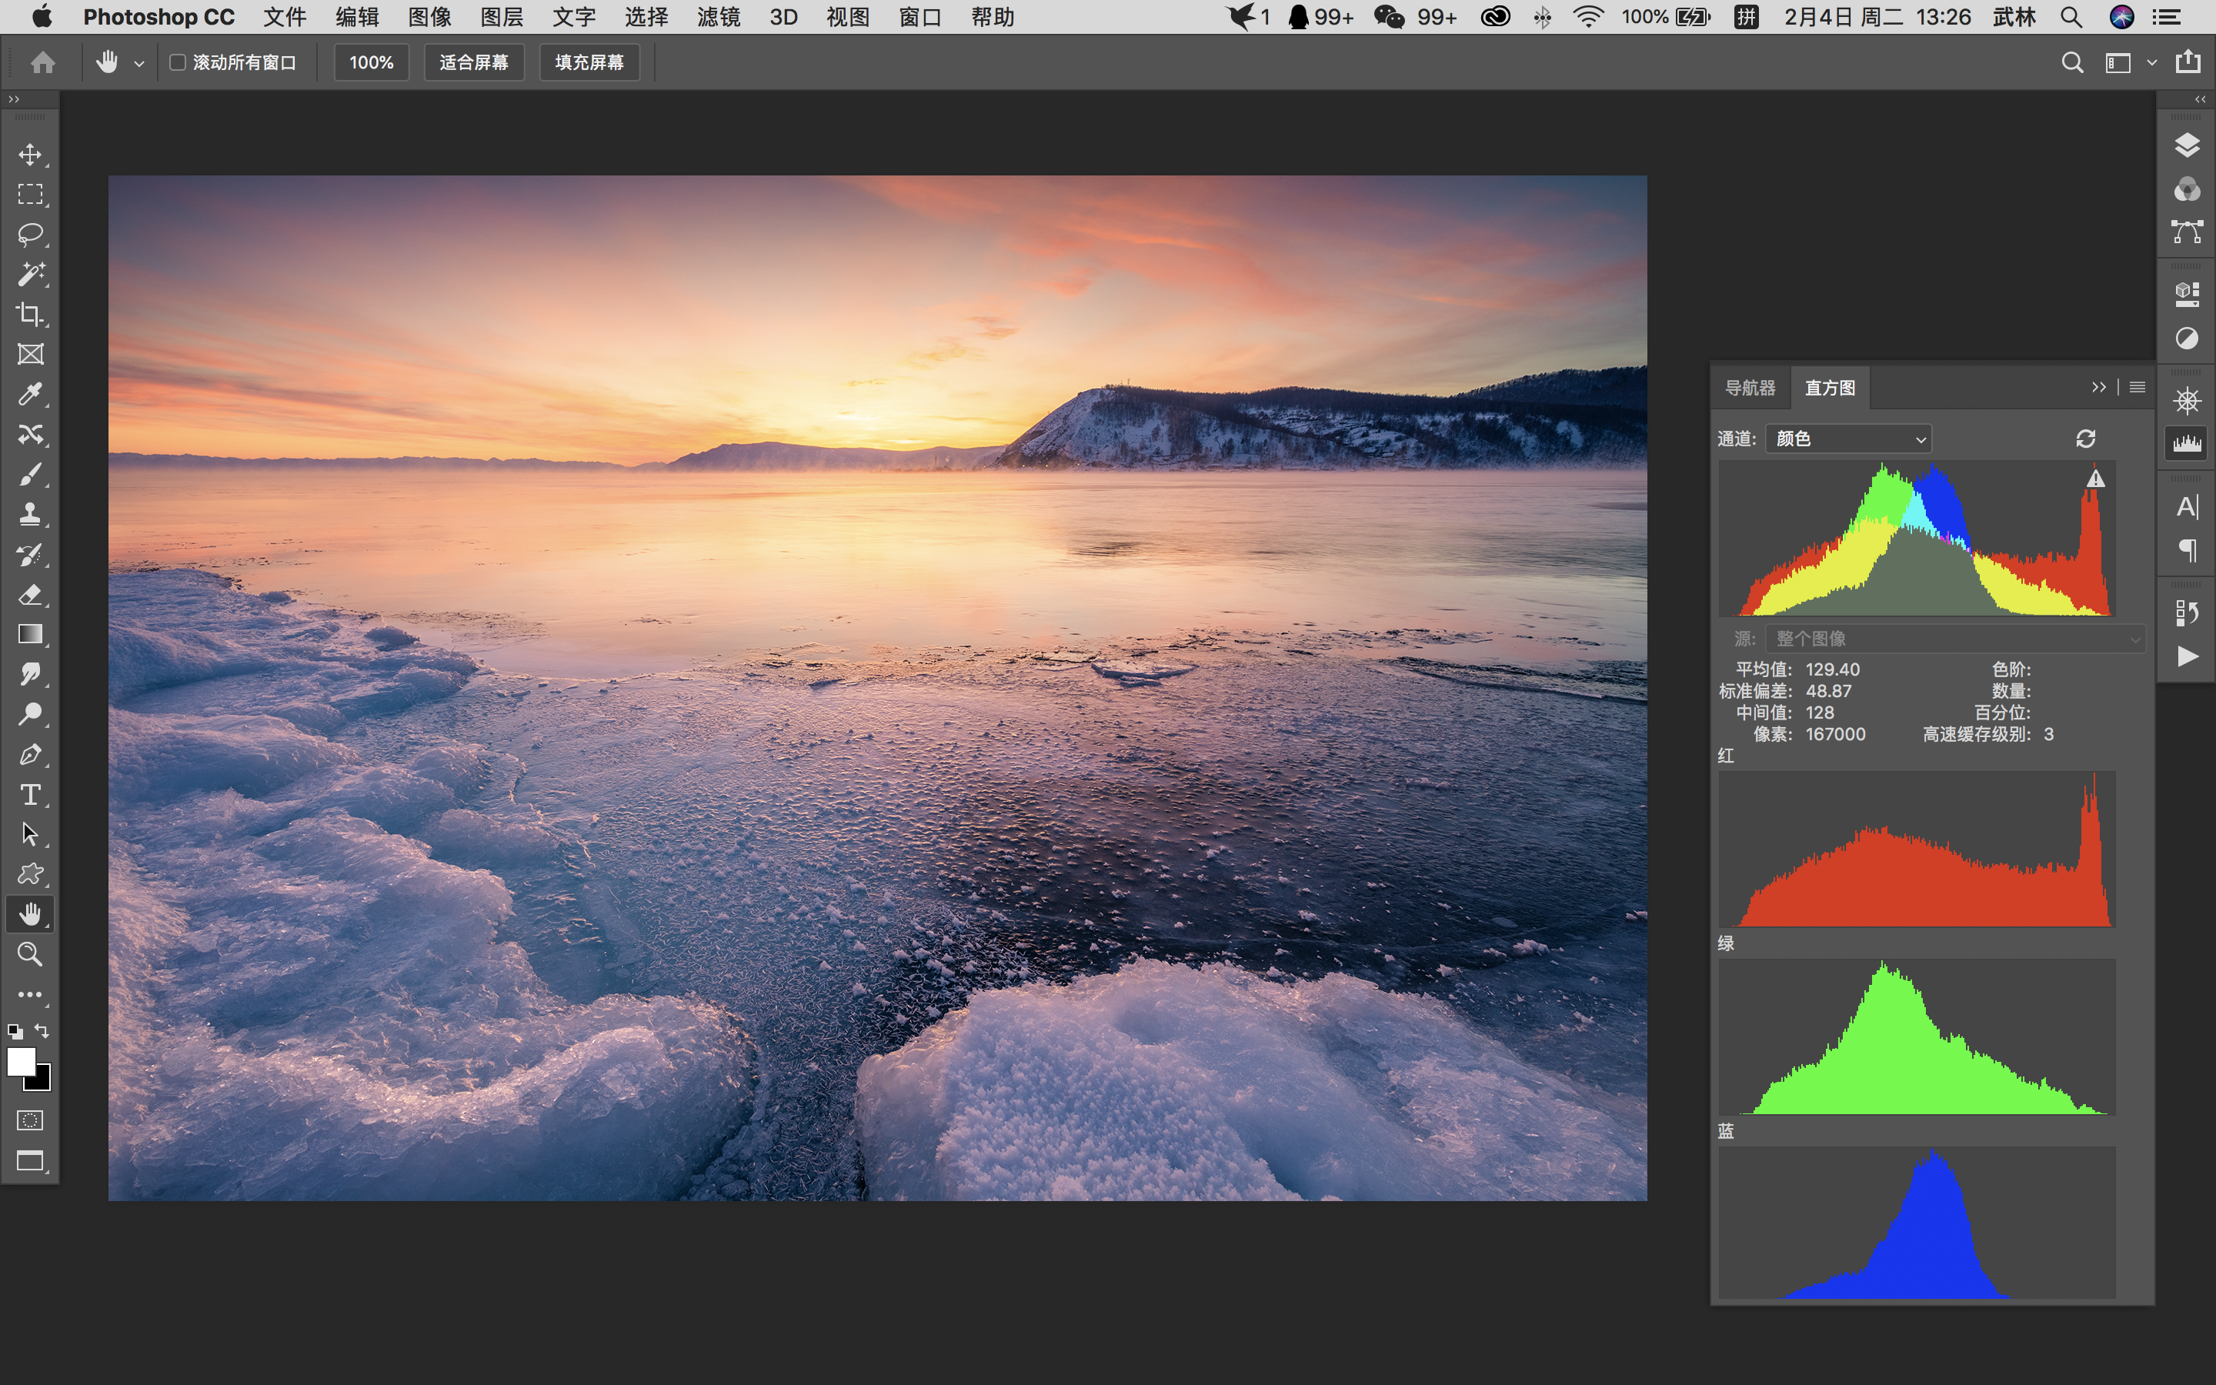The image size is (2216, 1385).
Task: Select the Move tool
Action: [30, 154]
